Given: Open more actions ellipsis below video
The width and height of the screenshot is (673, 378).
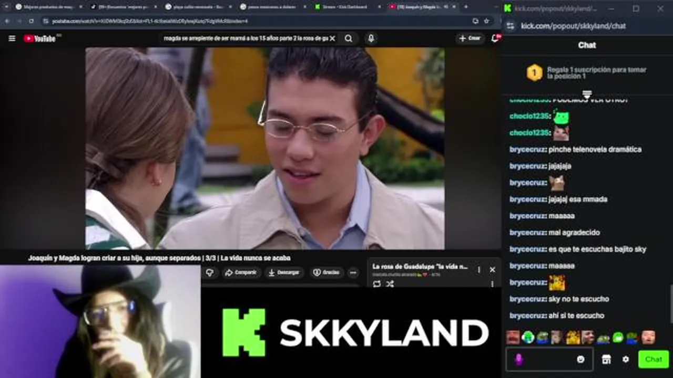Looking at the screenshot, I should tap(353, 272).
